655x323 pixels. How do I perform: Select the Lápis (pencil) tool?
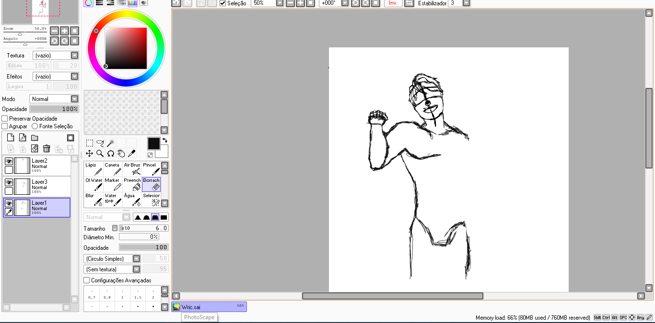pos(94,169)
